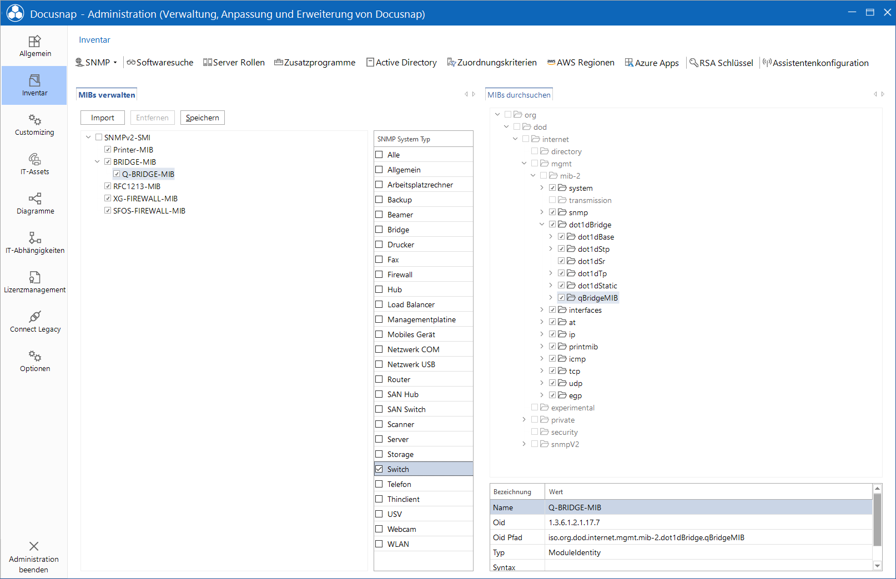896x579 pixels.
Task: Check the SNMPv2-SMI root checkbox
Action: pos(99,138)
